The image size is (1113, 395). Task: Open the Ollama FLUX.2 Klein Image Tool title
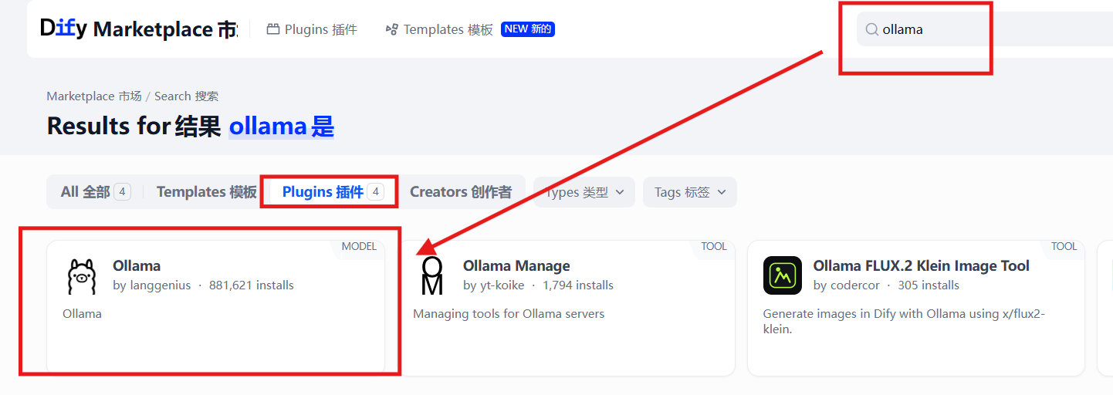click(921, 266)
